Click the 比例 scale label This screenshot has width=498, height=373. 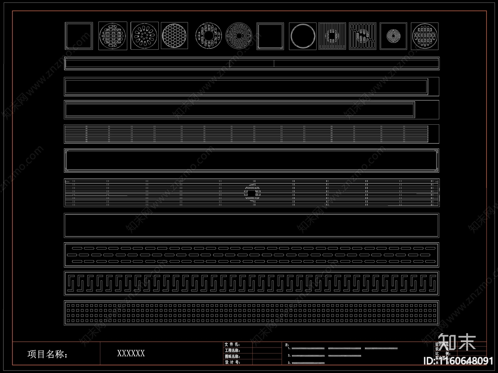(x=443, y=354)
